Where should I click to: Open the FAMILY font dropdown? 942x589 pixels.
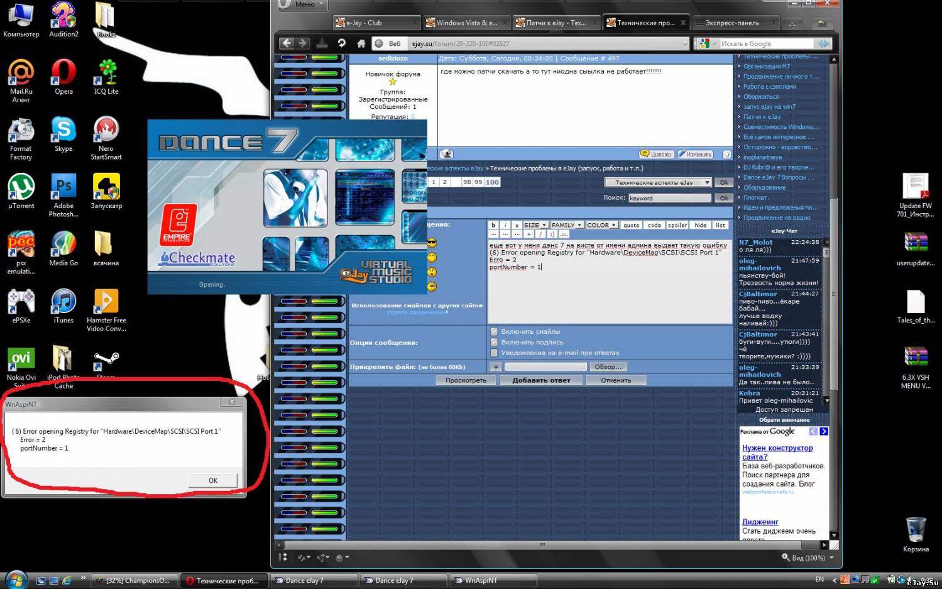[x=567, y=225]
